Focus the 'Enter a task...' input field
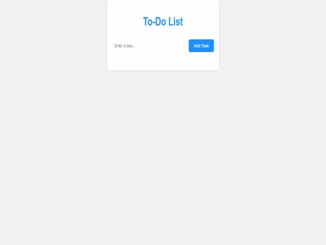The height and width of the screenshot is (245, 326). tap(149, 45)
